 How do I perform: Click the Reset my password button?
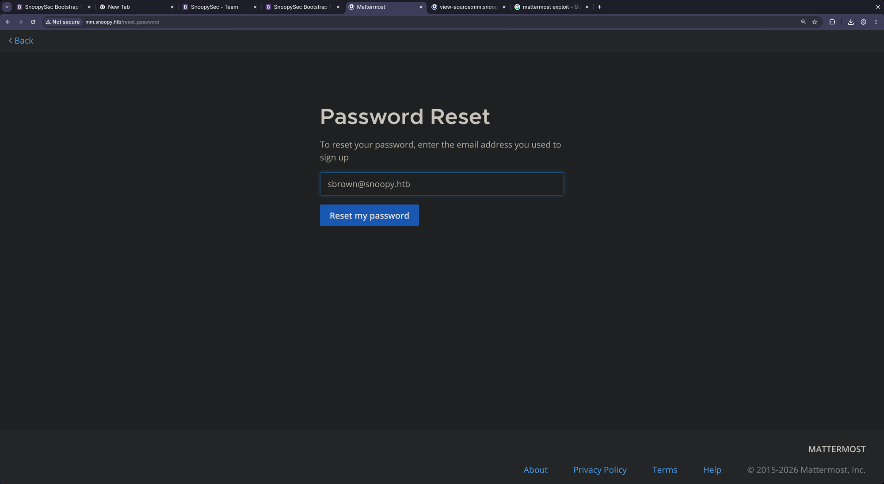pos(369,216)
